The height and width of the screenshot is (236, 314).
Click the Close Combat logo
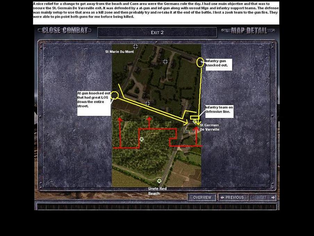pos(65,31)
